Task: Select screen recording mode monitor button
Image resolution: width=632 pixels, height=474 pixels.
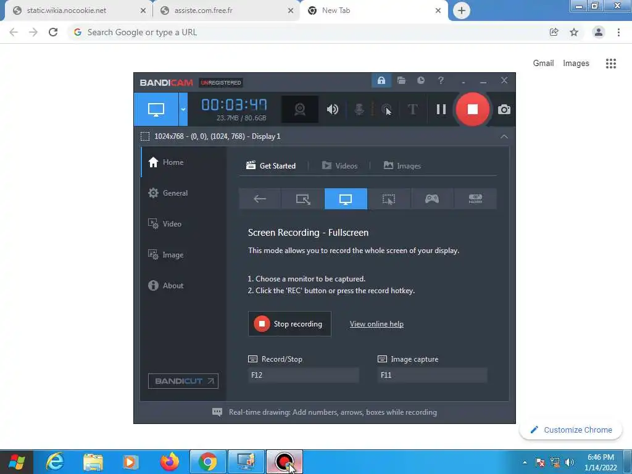Action: point(156,109)
